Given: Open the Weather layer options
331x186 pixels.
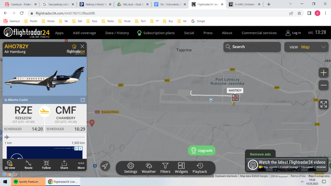Looking at the screenshot, I should point(149,167).
